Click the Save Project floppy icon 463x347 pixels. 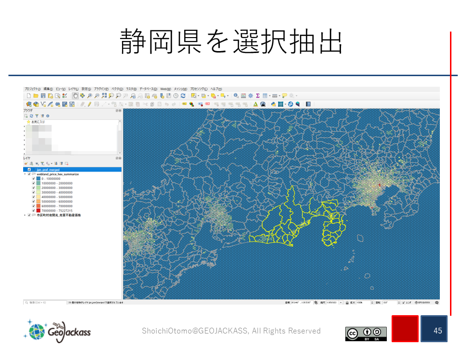click(x=43, y=96)
